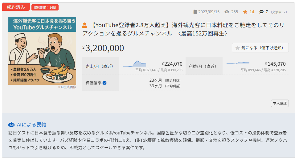Click the 成約済み red label
This screenshot has height=160, width=299.
(16, 7)
